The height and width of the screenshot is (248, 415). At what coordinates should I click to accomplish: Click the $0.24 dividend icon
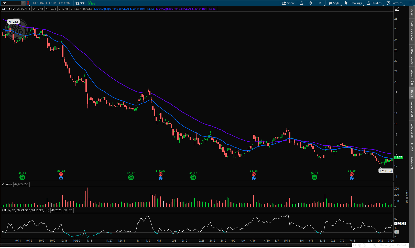22,177
